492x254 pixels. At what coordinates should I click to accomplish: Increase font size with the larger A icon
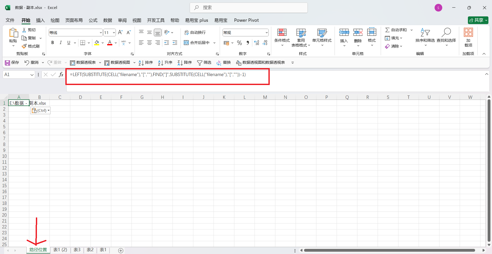120,32
